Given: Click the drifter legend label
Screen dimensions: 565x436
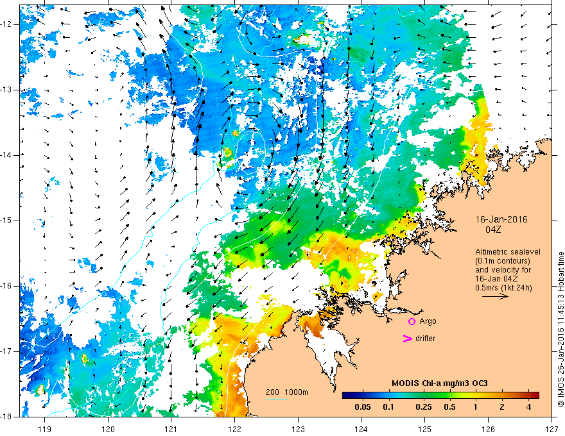Looking at the screenshot, I should 425,339.
